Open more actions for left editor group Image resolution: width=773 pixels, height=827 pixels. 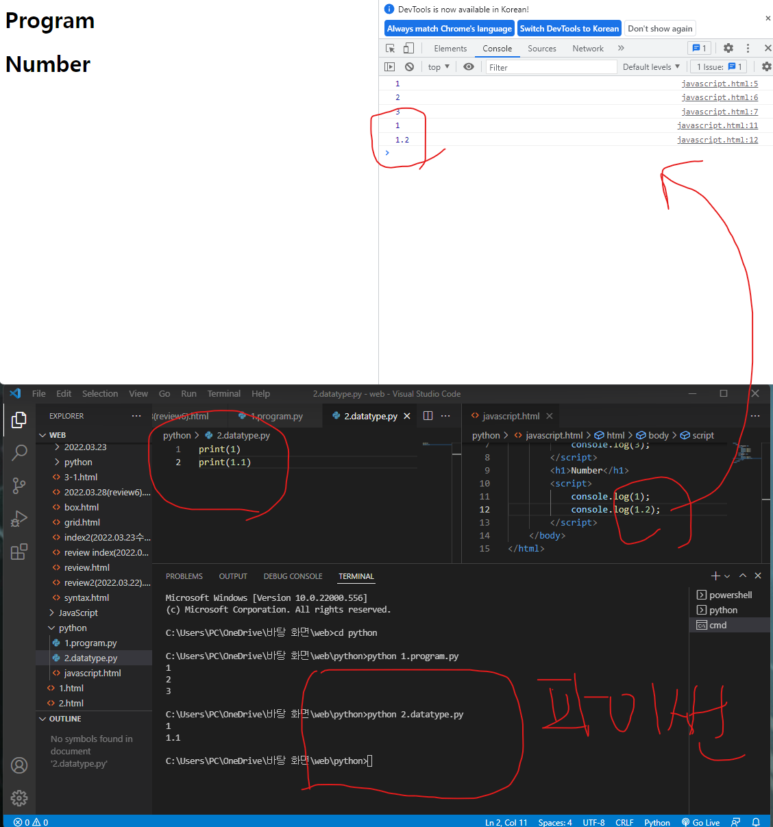(x=445, y=416)
